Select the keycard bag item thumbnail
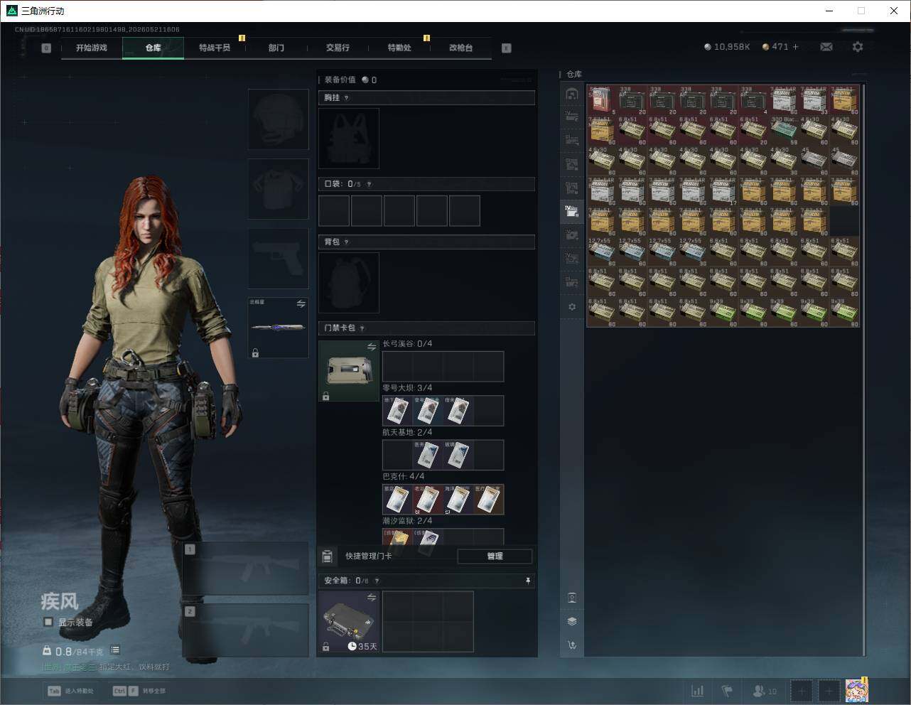911x705 pixels. (349, 371)
